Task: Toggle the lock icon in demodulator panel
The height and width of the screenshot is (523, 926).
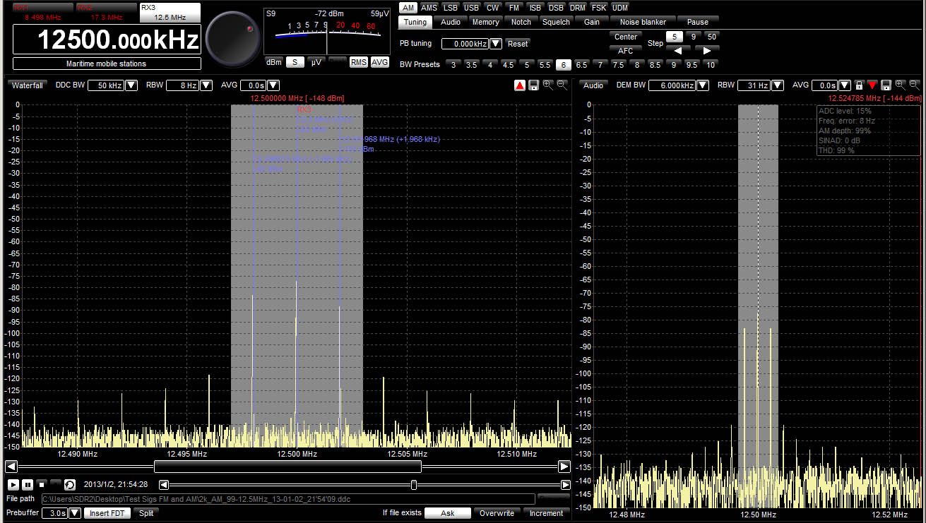Action: (x=859, y=85)
